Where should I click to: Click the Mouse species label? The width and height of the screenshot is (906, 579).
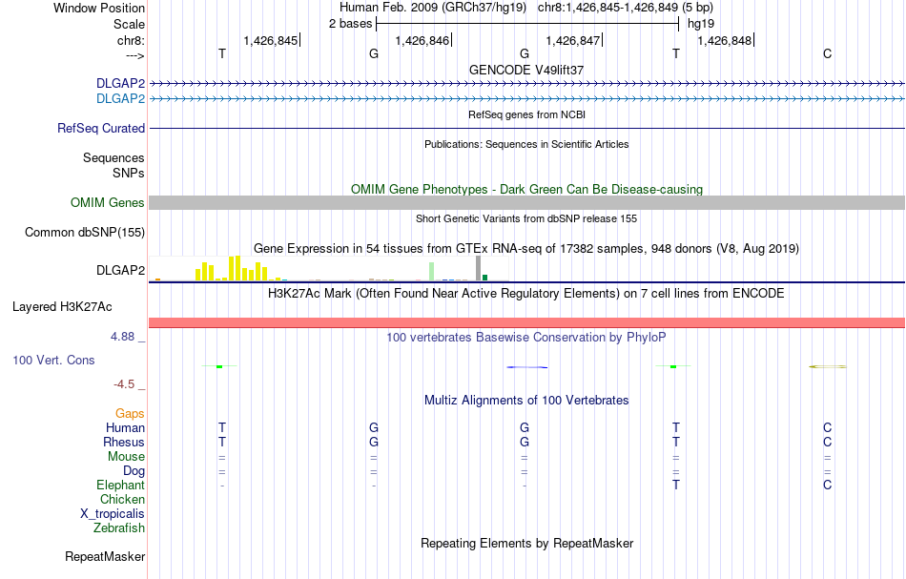pyautogui.click(x=127, y=457)
